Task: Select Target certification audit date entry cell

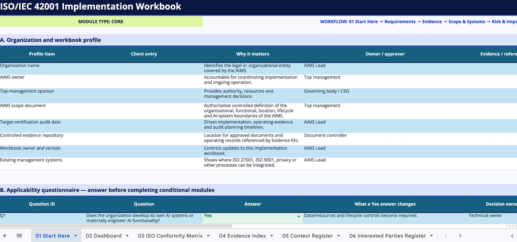Action: point(144,126)
